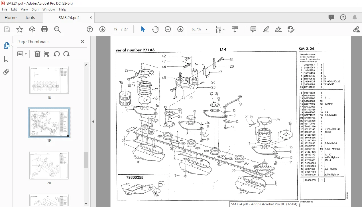Select the arrow selection tool

pyautogui.click(x=143, y=29)
